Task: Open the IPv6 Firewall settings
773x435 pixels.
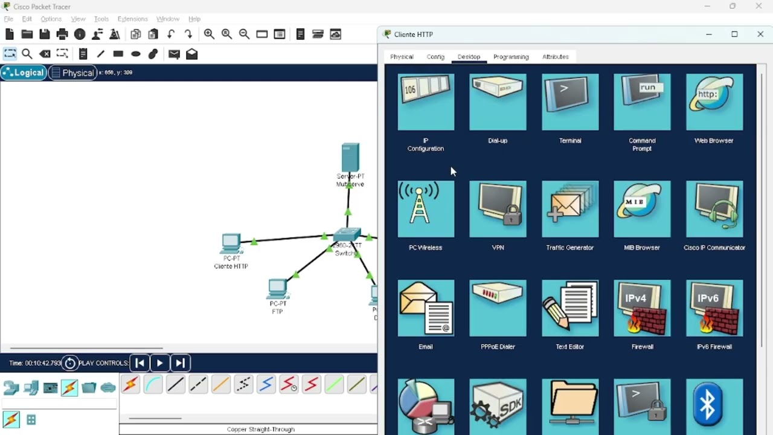Action: tap(714, 308)
